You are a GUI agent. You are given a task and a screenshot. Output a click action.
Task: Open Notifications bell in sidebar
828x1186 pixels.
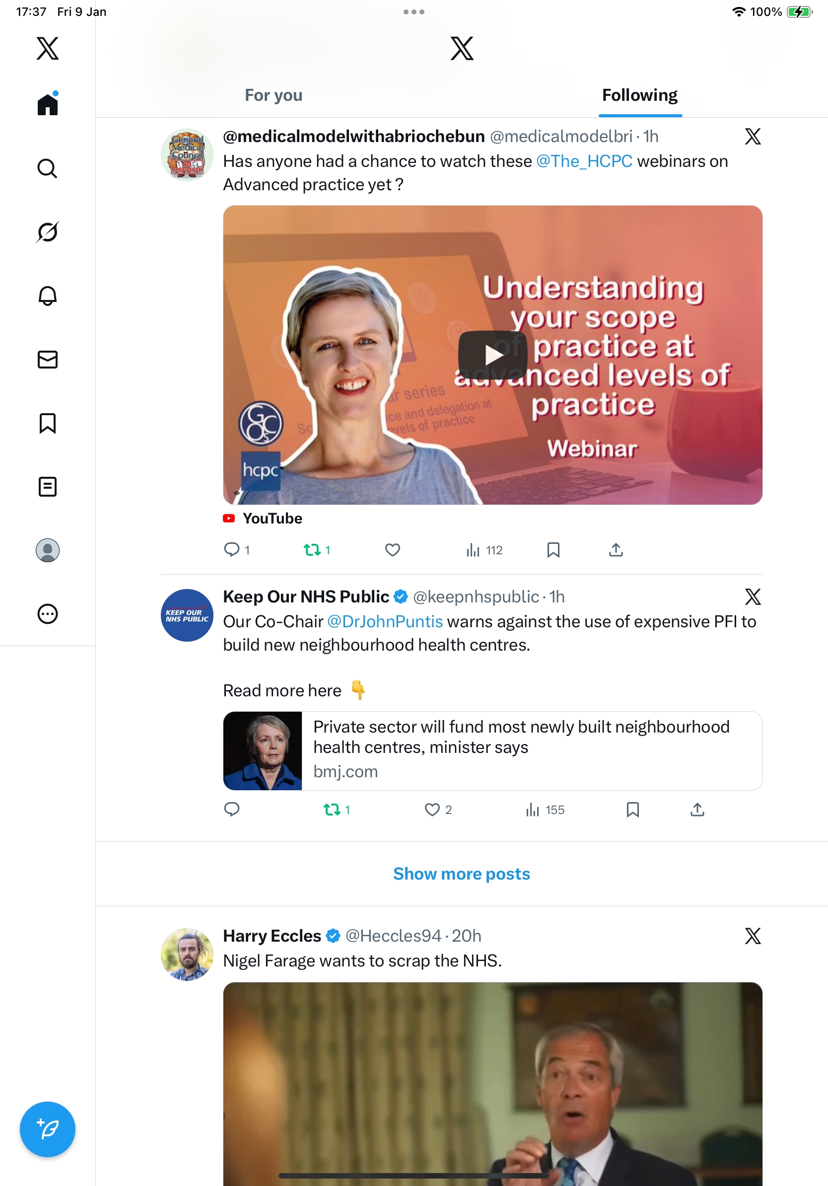(x=48, y=296)
